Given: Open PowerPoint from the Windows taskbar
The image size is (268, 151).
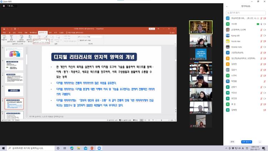Looking at the screenshot, I should pos(92,148).
